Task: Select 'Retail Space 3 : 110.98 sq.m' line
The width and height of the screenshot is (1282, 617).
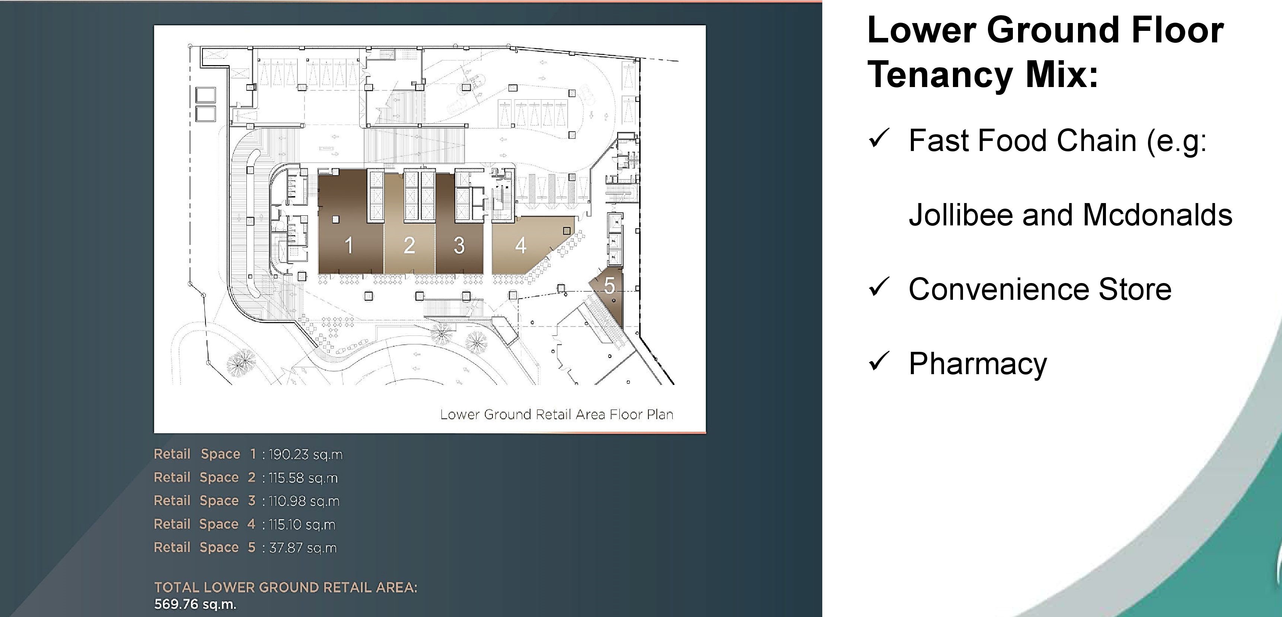Action: click(247, 501)
